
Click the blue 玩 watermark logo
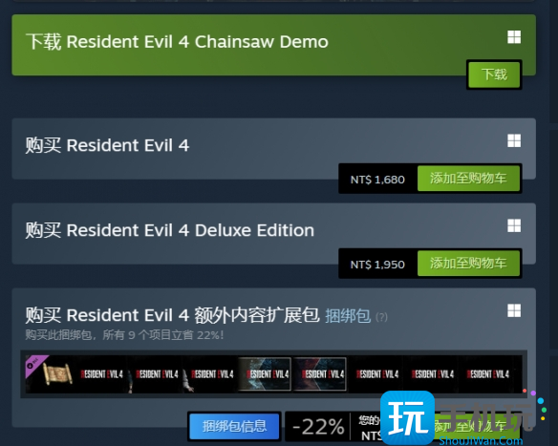click(x=407, y=417)
